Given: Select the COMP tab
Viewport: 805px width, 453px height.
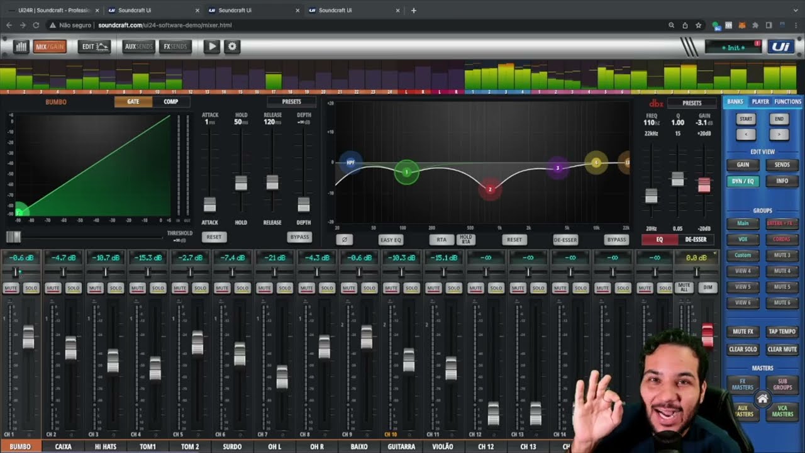Looking at the screenshot, I should (171, 101).
